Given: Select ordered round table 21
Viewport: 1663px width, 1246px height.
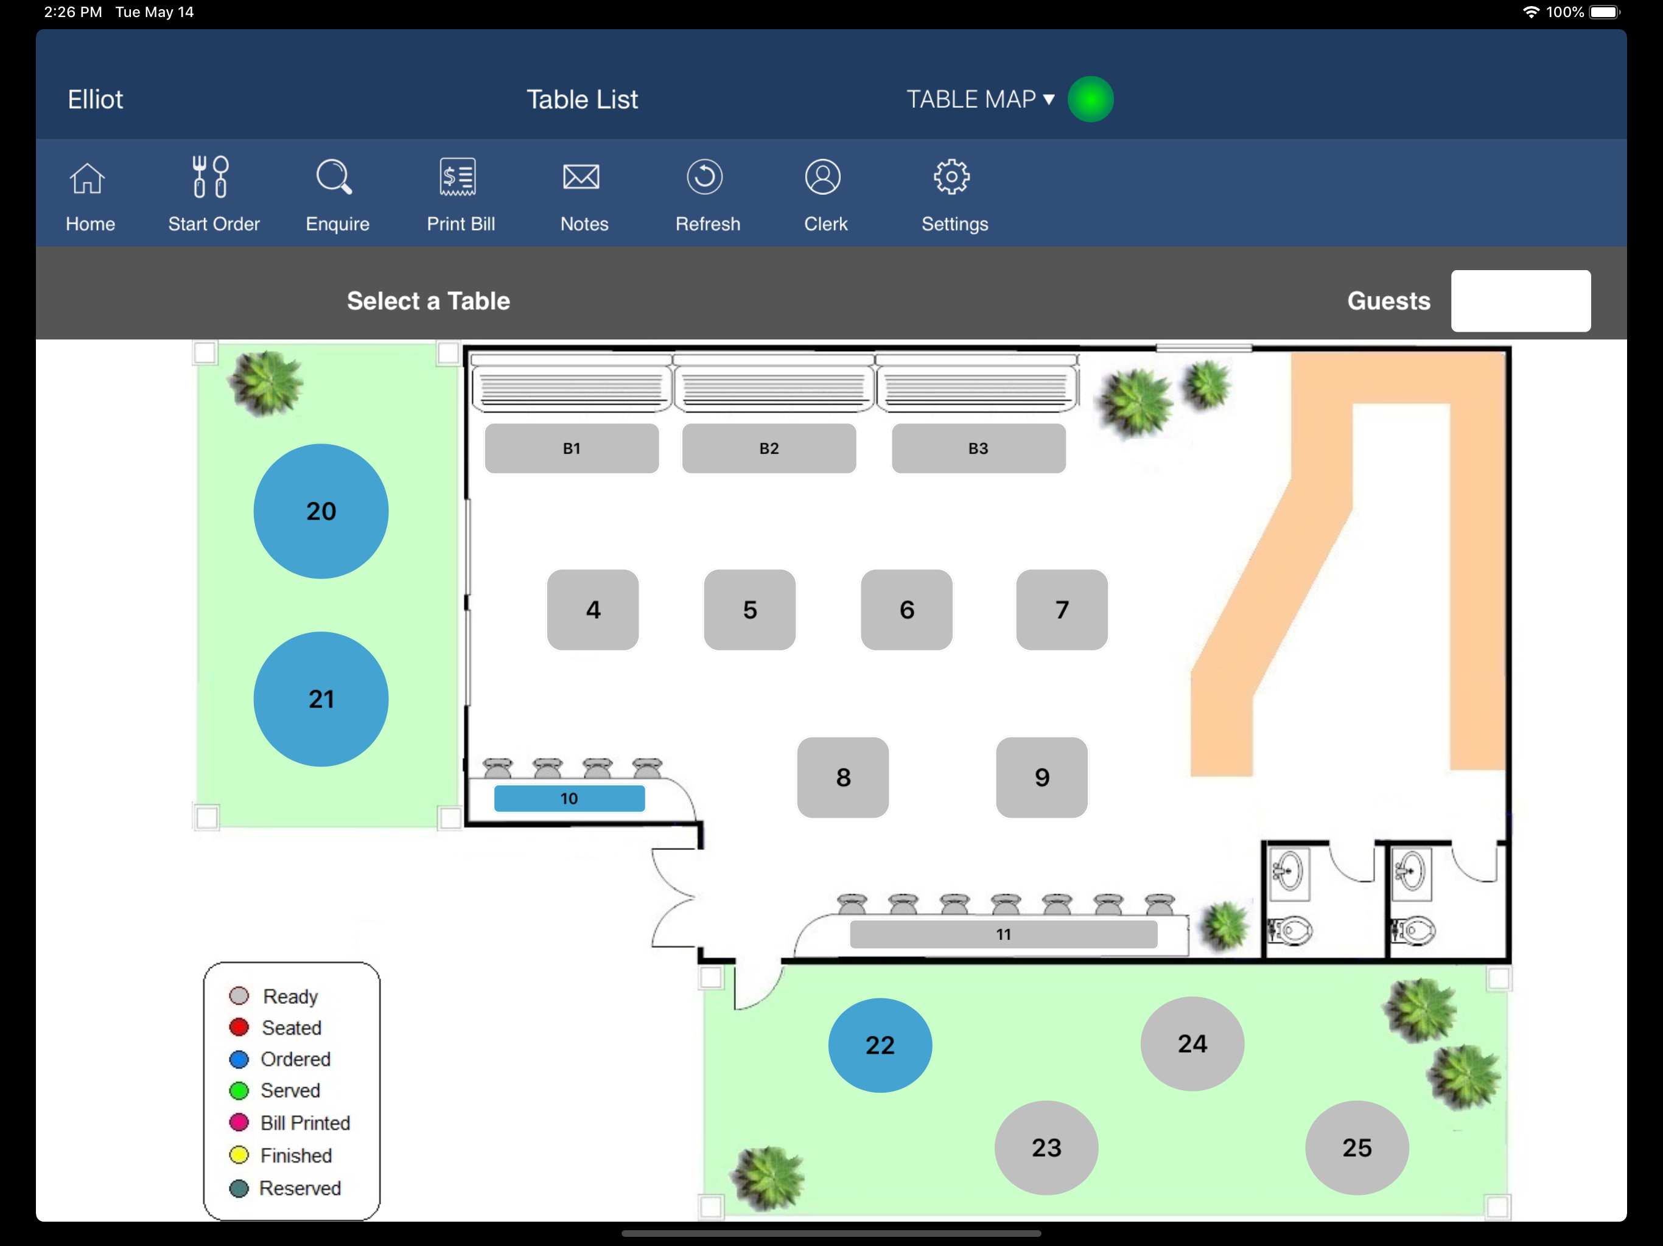Looking at the screenshot, I should pyautogui.click(x=321, y=699).
